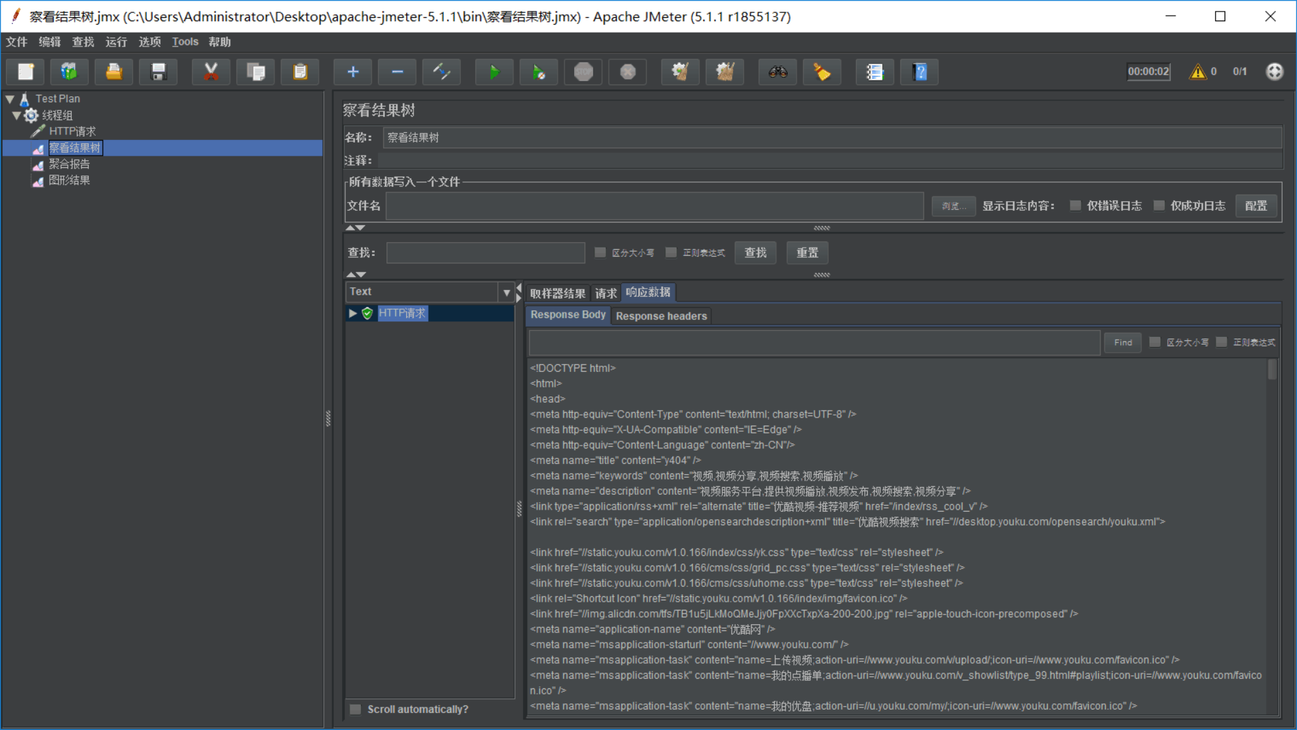Click the Paste clipboard icon

pos(300,72)
